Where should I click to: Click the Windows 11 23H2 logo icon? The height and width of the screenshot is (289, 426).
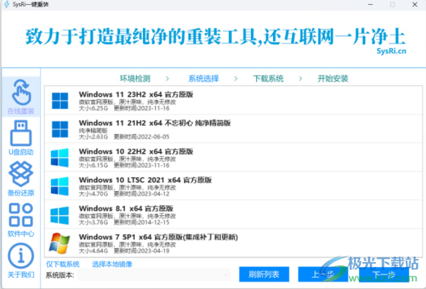click(x=60, y=101)
